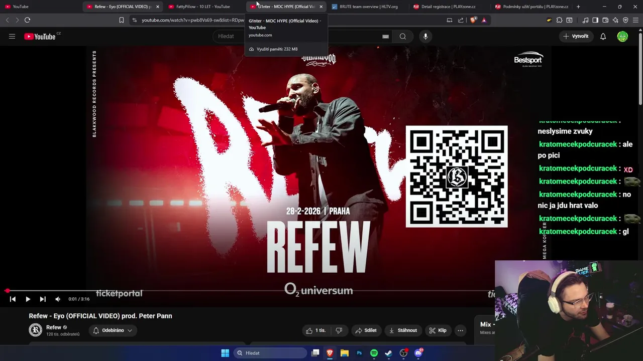Dislike the Refew video
The image size is (643, 361).
(x=339, y=330)
